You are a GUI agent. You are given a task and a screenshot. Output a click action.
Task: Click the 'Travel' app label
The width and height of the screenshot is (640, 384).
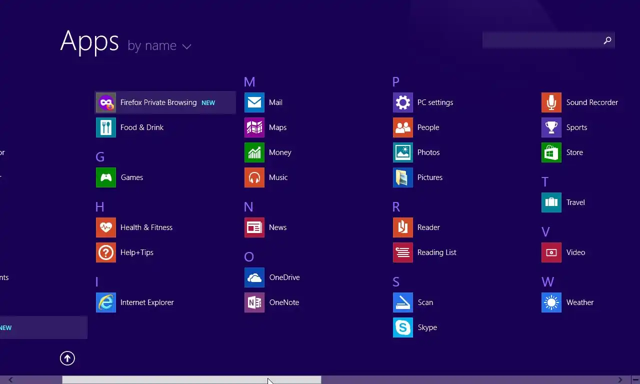pyautogui.click(x=575, y=202)
